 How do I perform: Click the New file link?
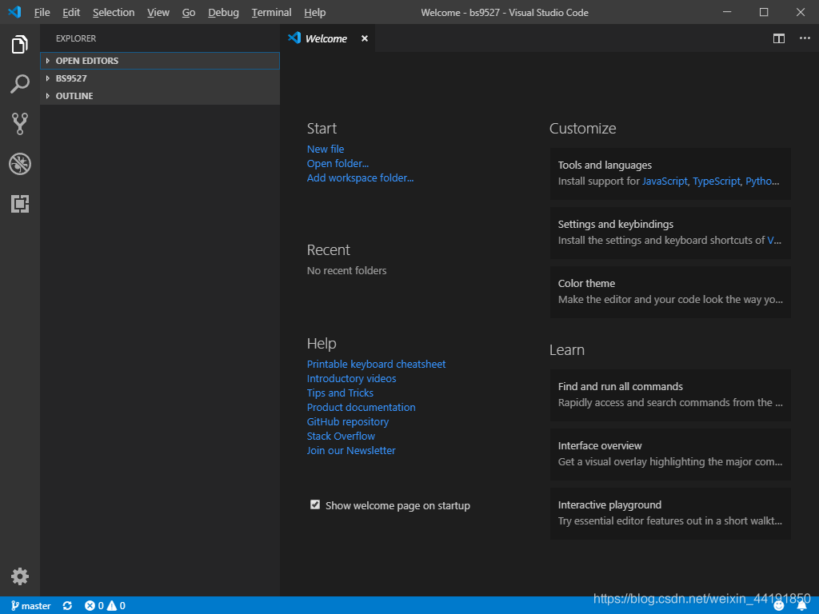coord(326,150)
